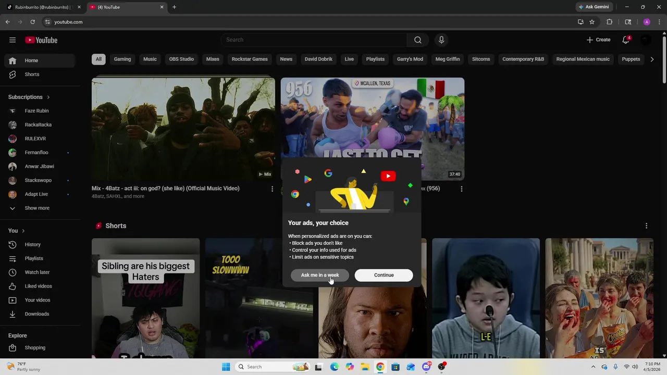The width and height of the screenshot is (667, 375).
Task: Install YouTube app from address bar
Action: tap(580, 22)
